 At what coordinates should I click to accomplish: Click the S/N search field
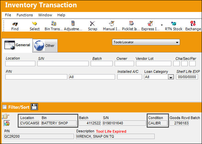coord(63,64)
